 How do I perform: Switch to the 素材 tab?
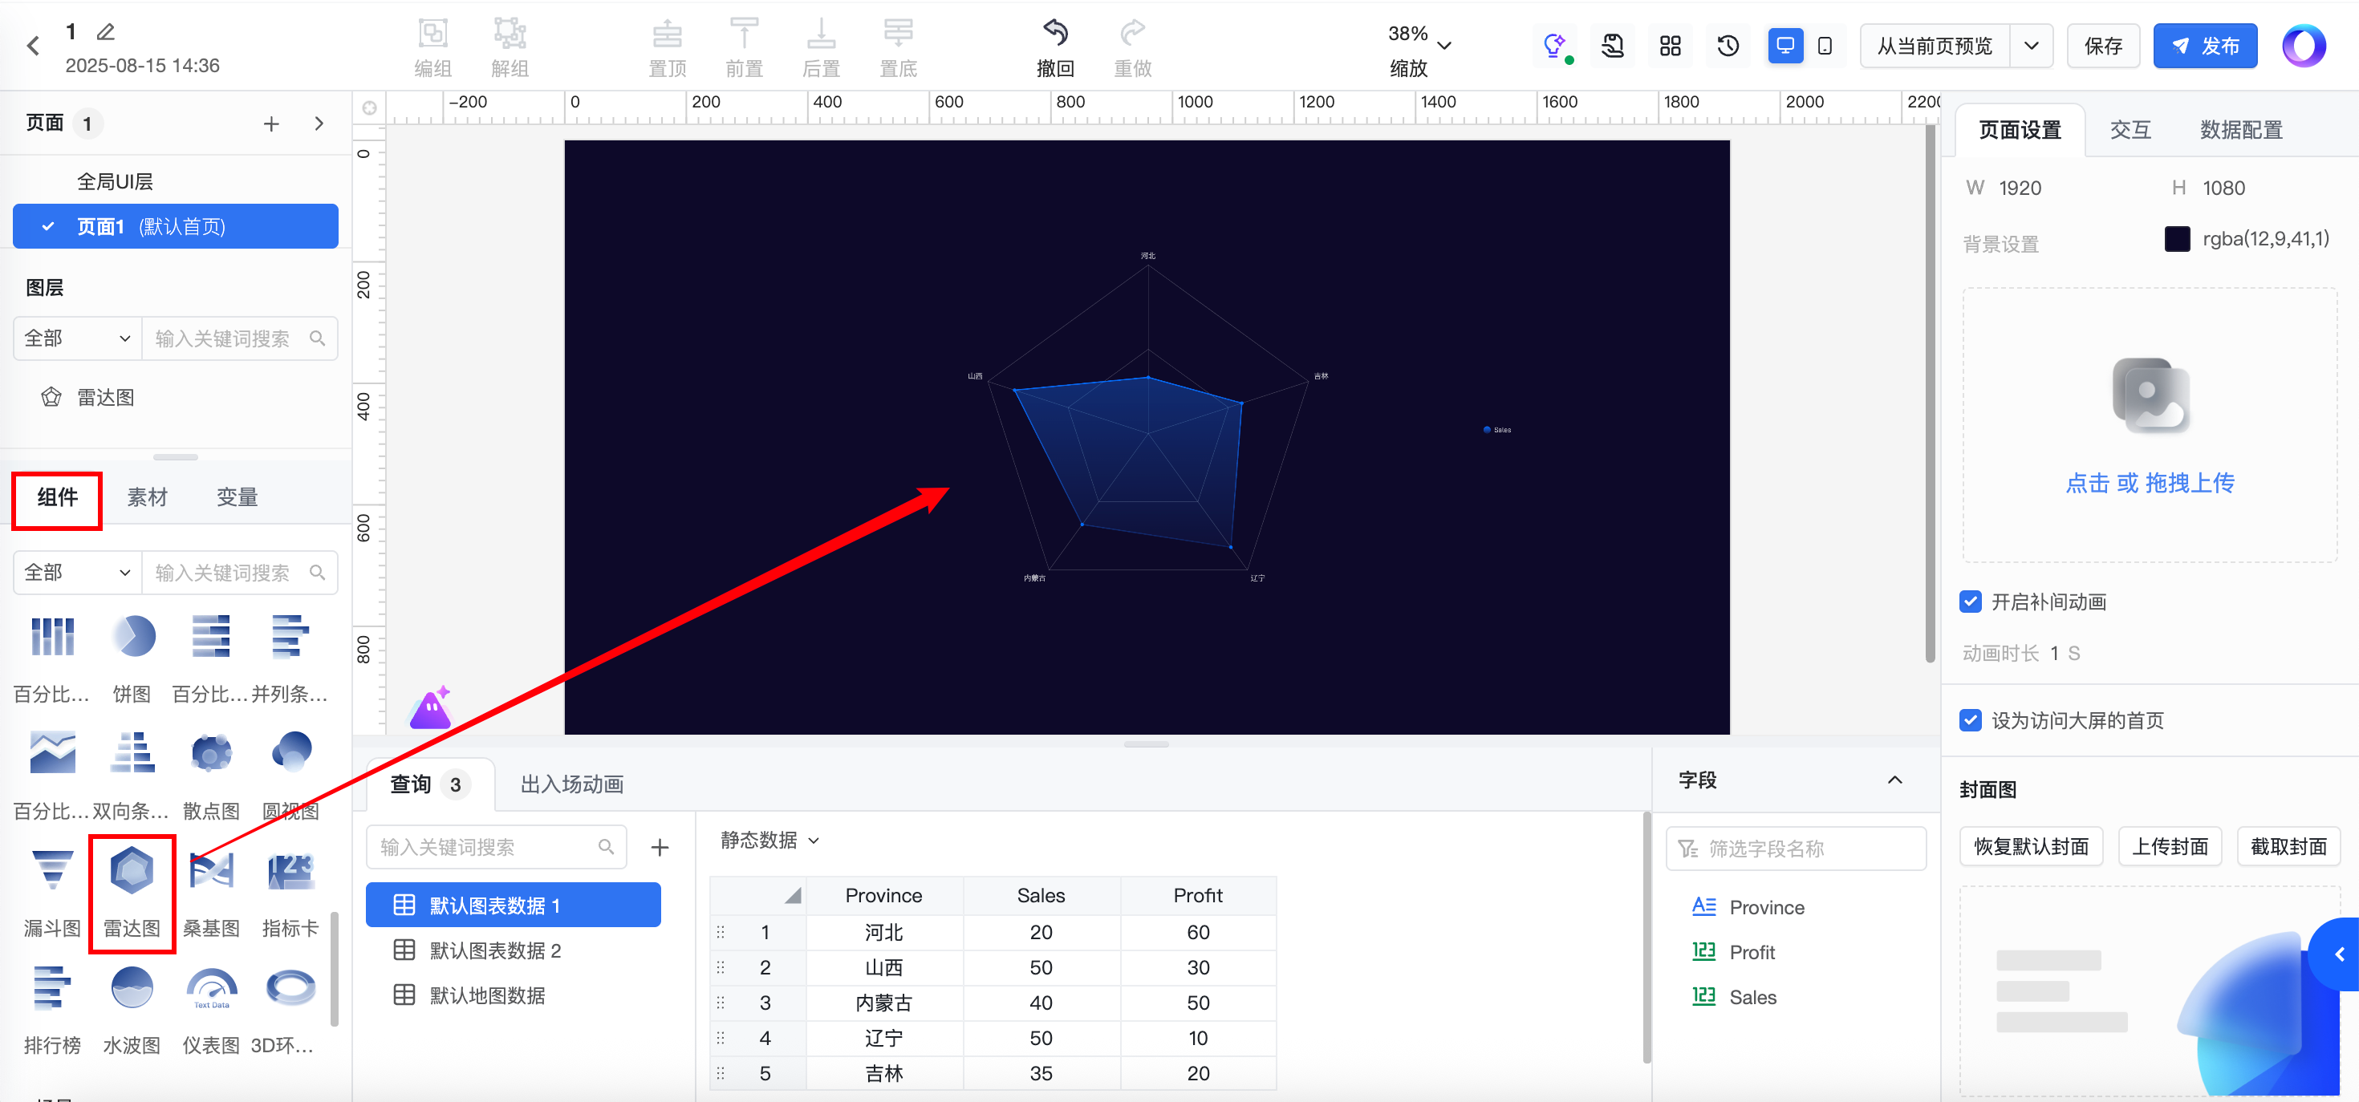coord(147,497)
